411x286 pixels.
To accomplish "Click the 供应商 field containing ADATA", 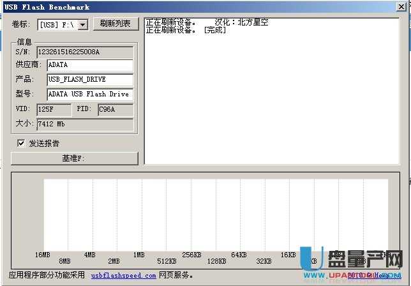I will point(89,65).
